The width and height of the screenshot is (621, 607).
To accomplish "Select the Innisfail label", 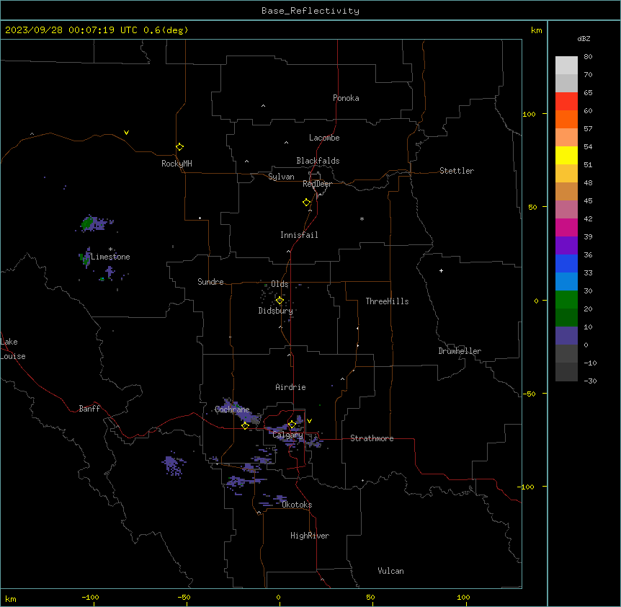I will 299,235.
